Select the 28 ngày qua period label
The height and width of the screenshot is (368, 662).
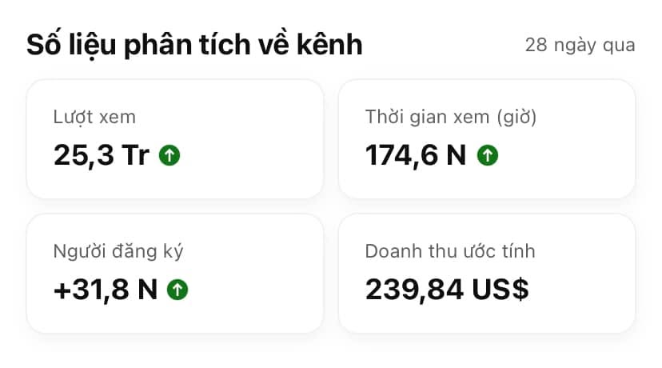tap(580, 46)
